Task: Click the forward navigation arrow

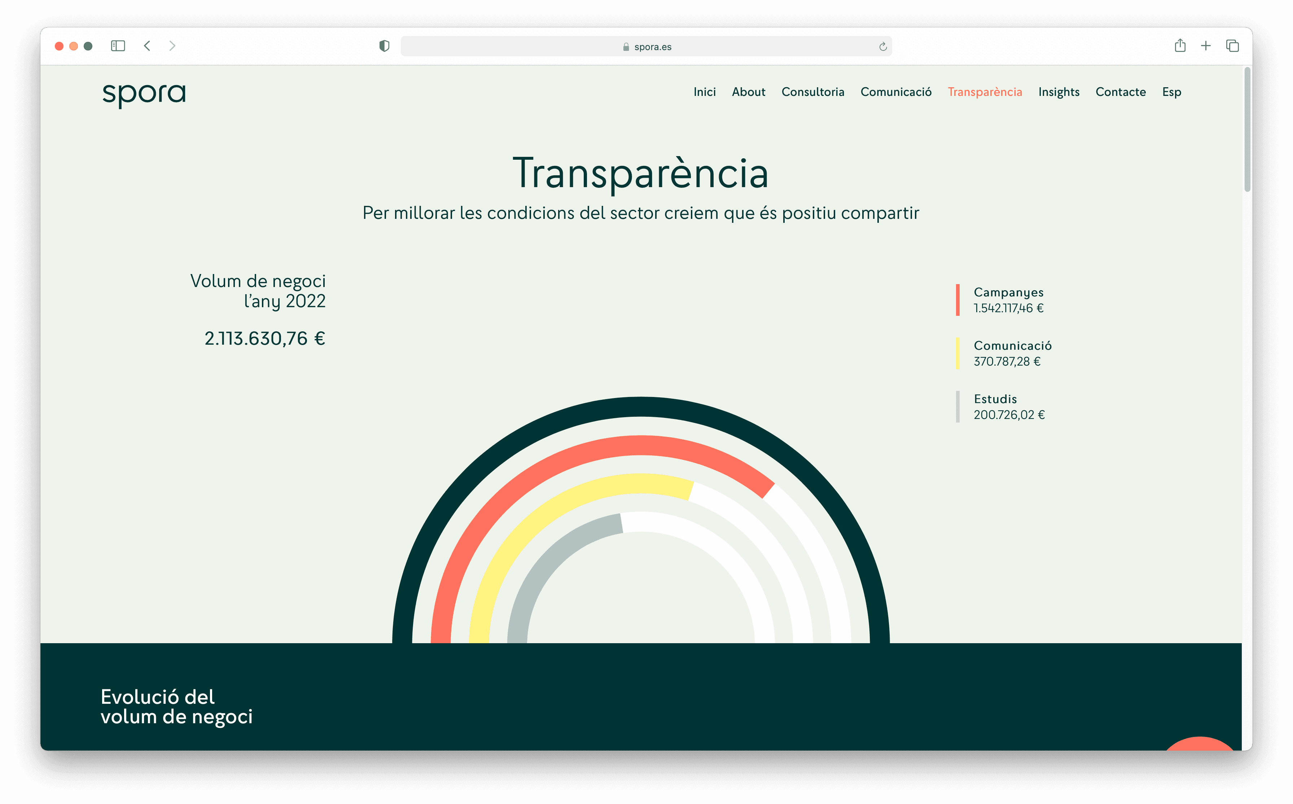Action: coord(173,46)
